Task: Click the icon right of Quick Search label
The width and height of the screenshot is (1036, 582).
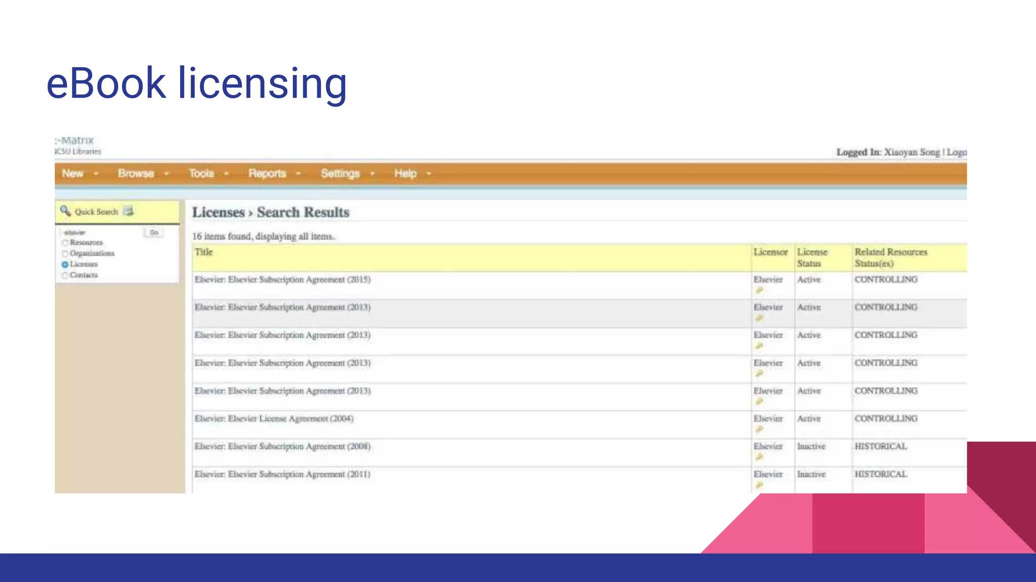Action: click(129, 211)
